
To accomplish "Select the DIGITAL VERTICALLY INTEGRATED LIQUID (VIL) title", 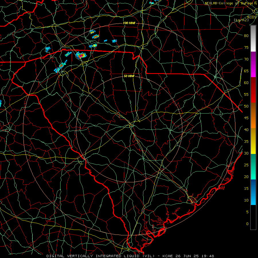I will (101, 256).
